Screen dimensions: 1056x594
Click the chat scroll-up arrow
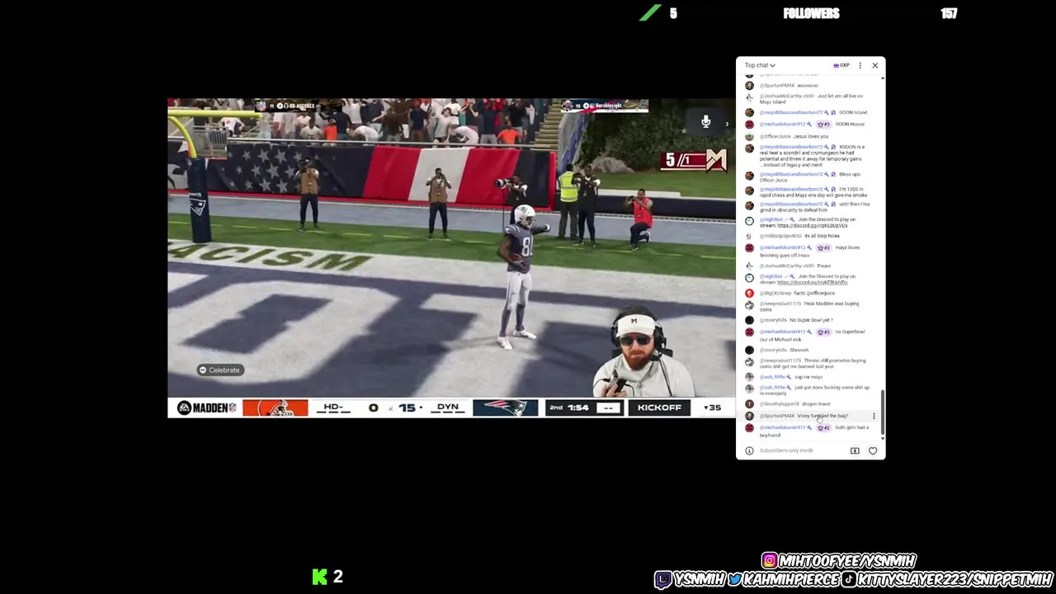coord(883,78)
